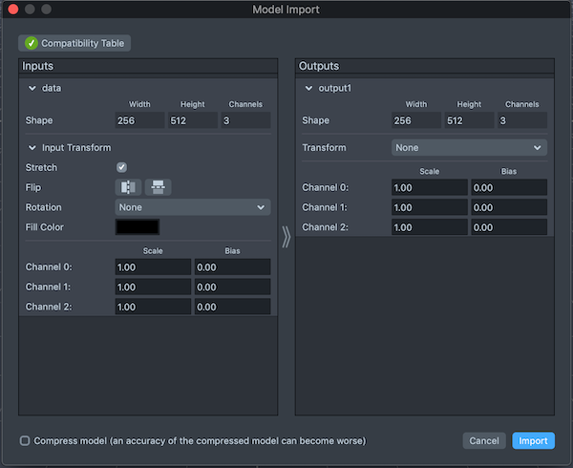Collapse the Input Transform section
Screen dimensions: 573x468
point(32,148)
